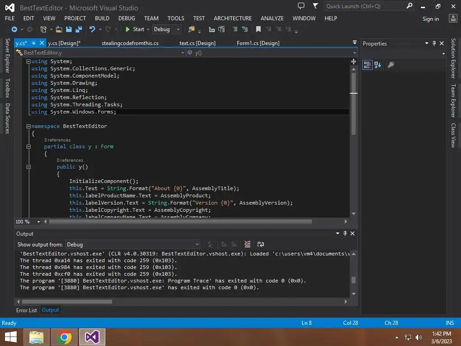Toggle word wrap in the Output window
The width and height of the screenshot is (461, 346).
point(261,244)
